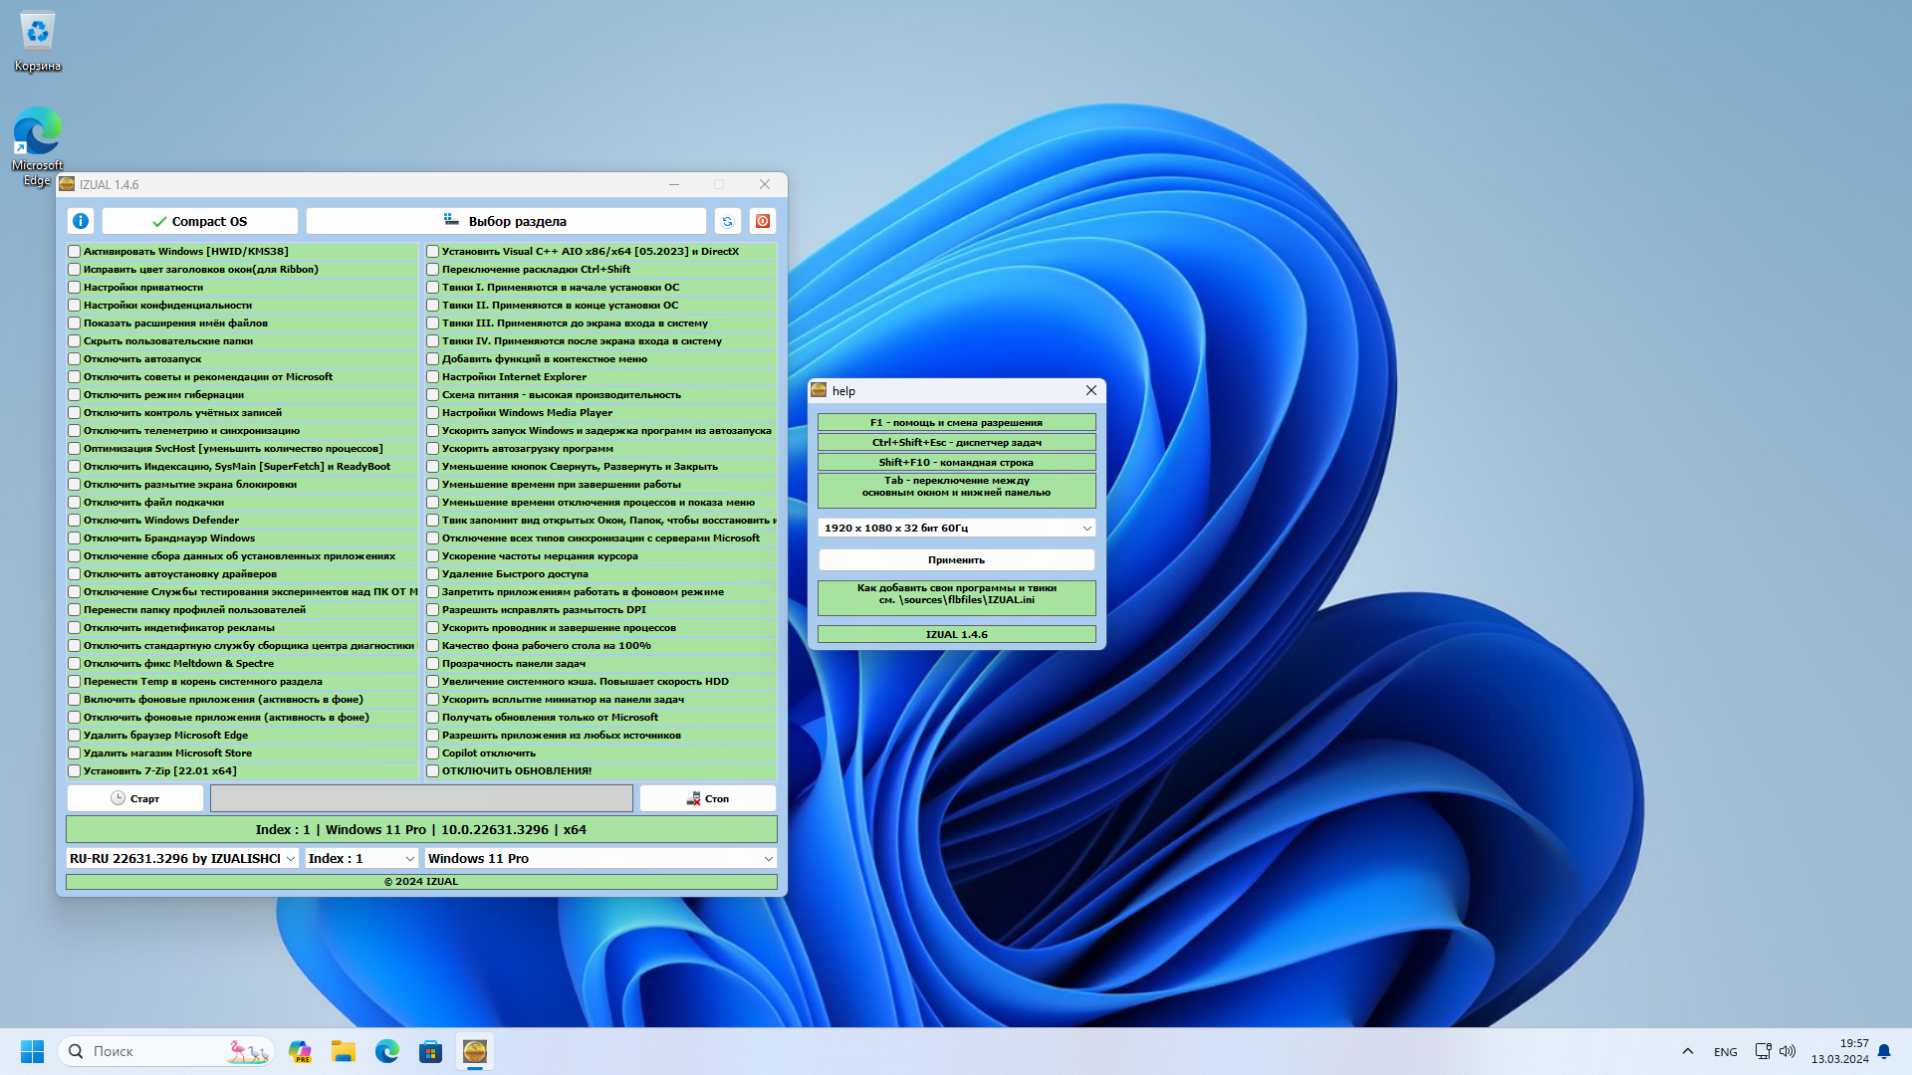Screen dimensions: 1912x1075
Task: Check Переключение раскладки Ctrl+Shift
Action: [x=433, y=270]
